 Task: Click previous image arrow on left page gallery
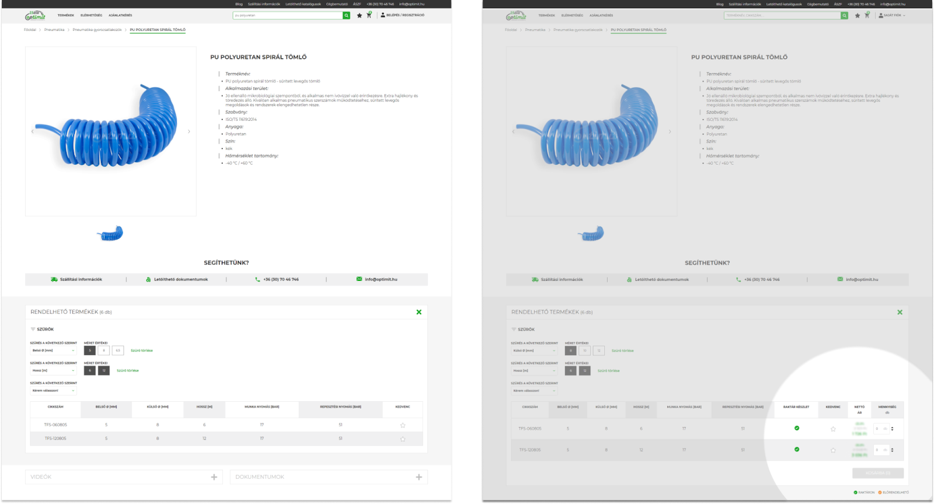32,131
